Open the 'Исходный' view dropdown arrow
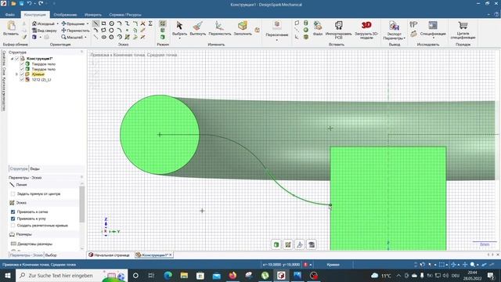501x282 pixels. [x=57, y=23]
